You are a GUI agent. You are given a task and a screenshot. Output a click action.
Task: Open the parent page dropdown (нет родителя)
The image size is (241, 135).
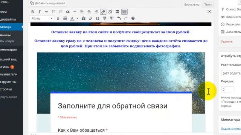click(x=231, y=73)
